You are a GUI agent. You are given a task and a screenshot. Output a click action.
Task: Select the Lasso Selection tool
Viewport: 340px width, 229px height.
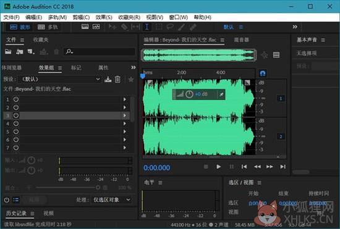170,27
